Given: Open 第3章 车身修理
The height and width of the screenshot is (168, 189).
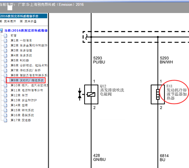Looking at the screenshot, I should click(x=21, y=51).
